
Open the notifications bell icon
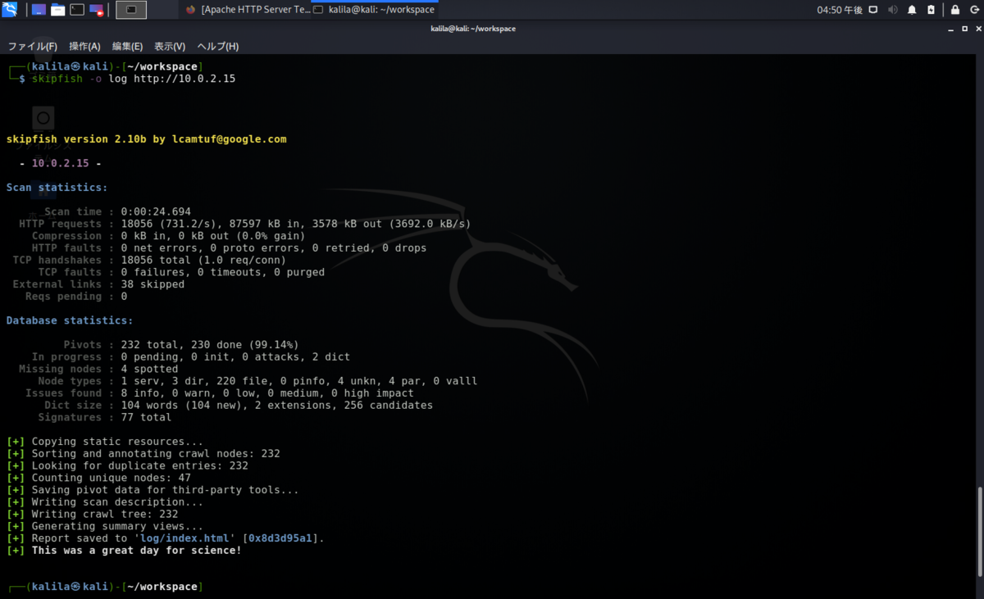coord(912,10)
